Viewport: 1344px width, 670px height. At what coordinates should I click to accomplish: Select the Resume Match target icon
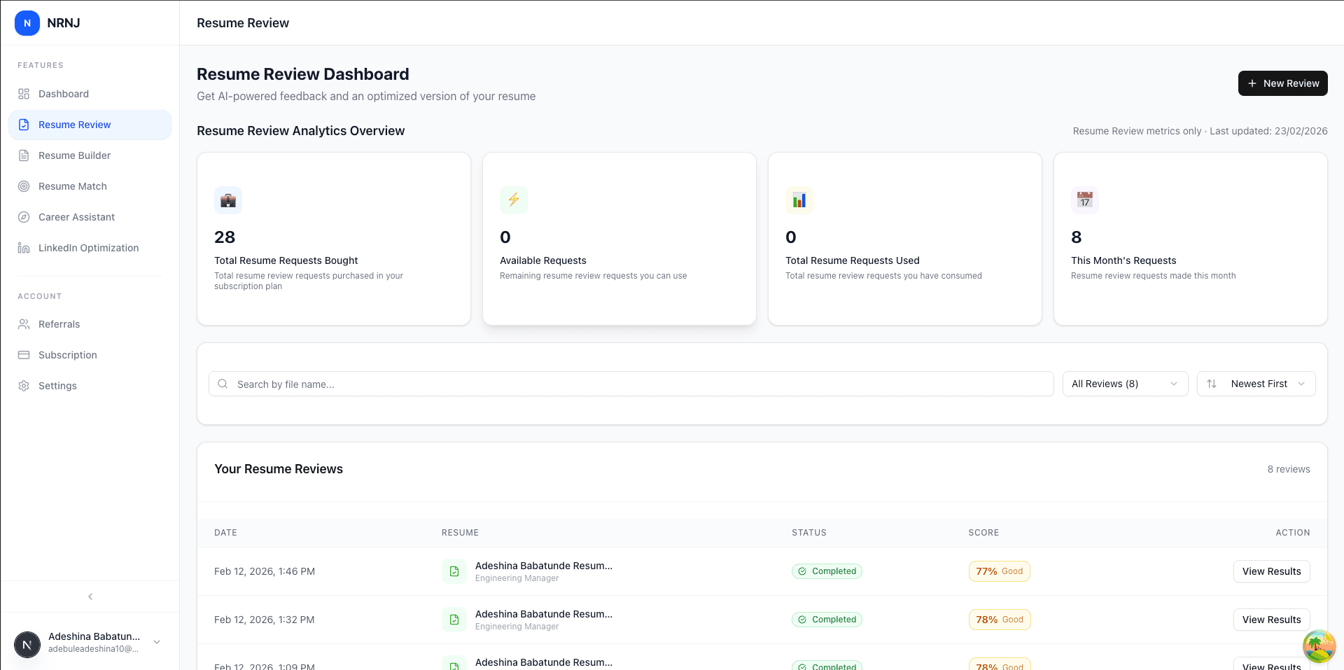[24, 186]
